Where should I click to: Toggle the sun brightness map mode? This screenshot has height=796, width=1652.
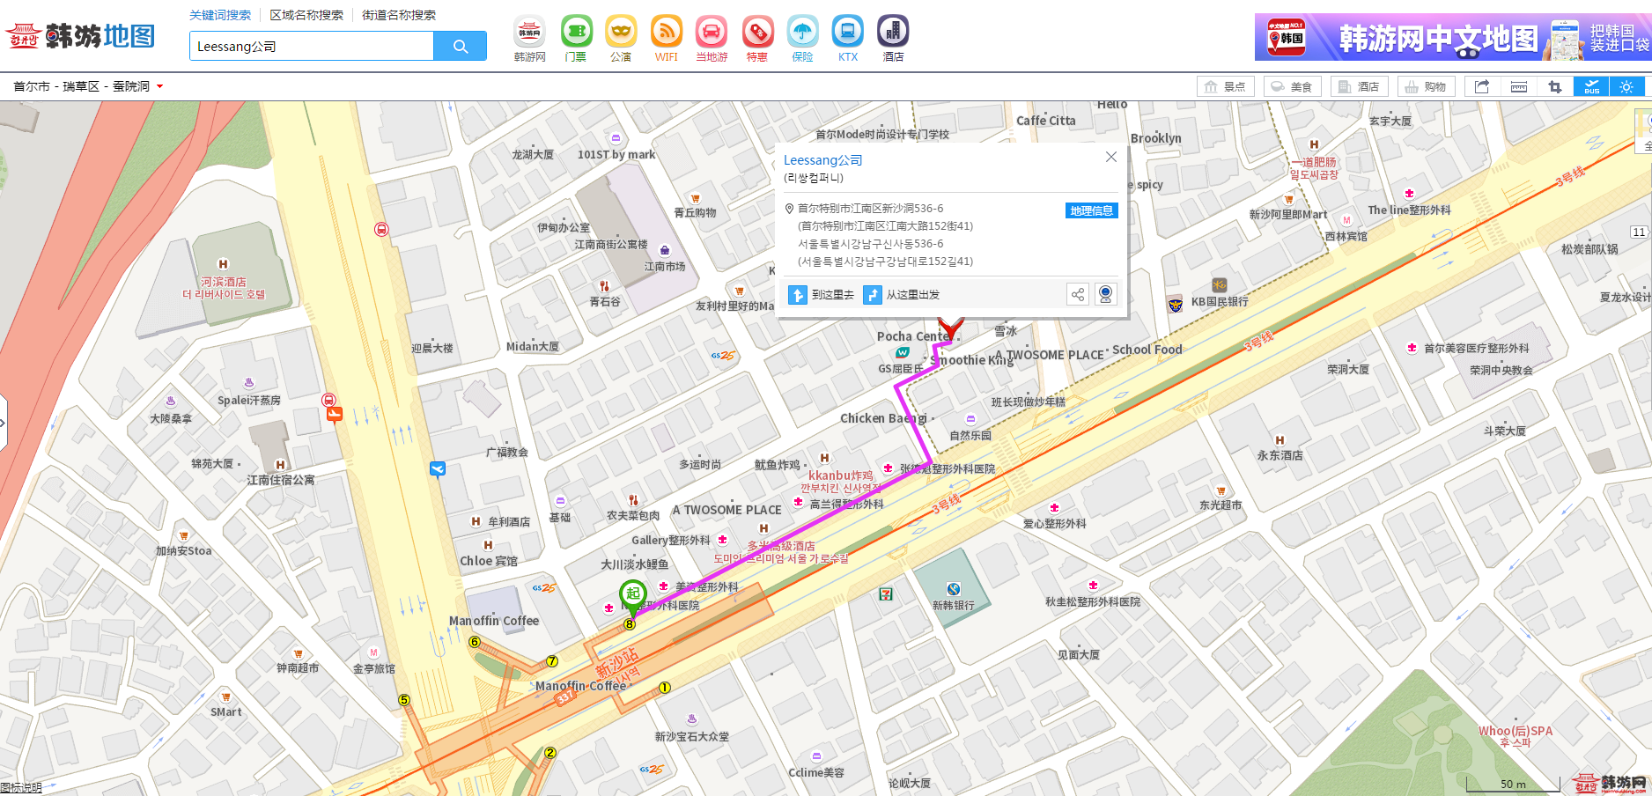[1626, 86]
